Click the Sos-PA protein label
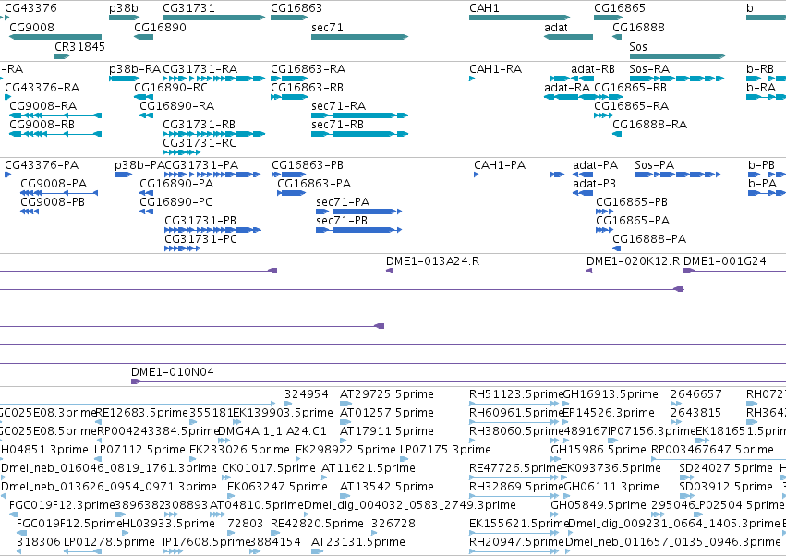Viewport: 786px width, 556px height. coord(654,165)
